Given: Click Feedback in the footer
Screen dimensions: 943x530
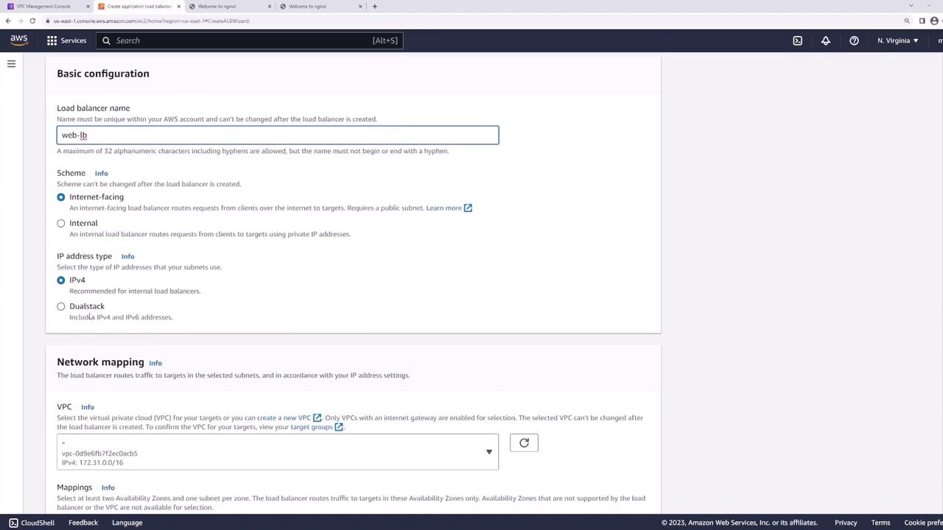Looking at the screenshot, I should tap(83, 523).
